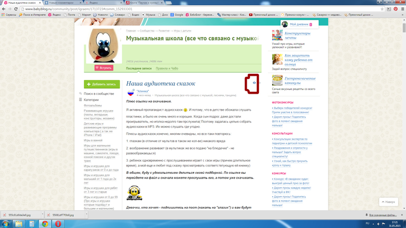Open dropdown for 55081df77f3b8.jpg download
The image size is (406, 228).
click(86, 214)
